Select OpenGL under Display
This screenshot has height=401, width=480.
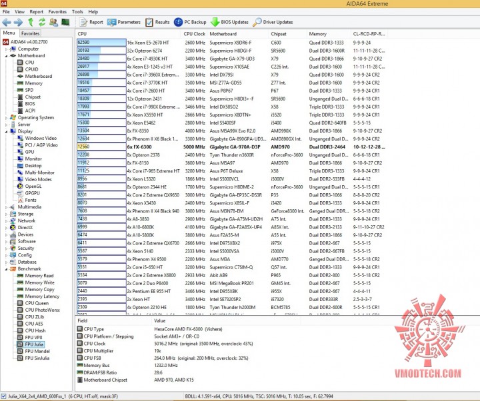pos(33,187)
